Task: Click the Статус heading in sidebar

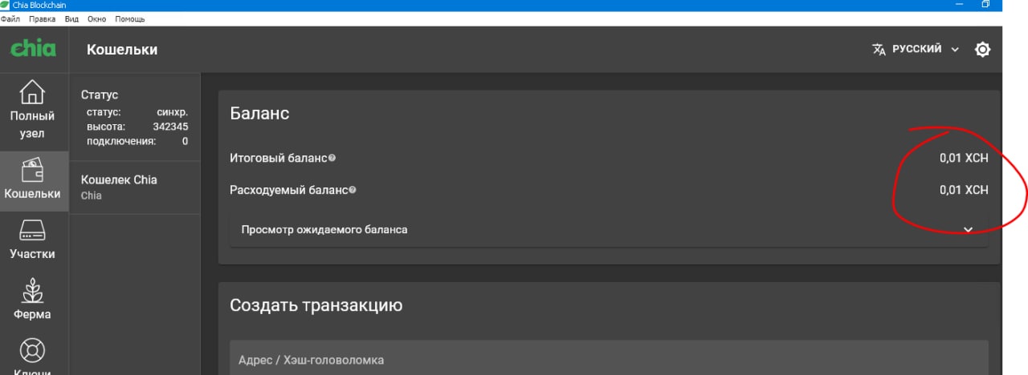Action: [x=100, y=95]
